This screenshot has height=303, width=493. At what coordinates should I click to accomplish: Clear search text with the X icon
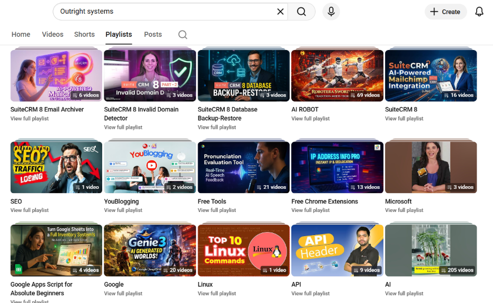280,12
